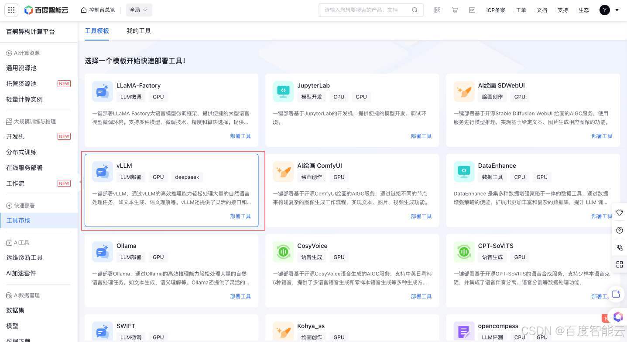Screen dimensions: 627x342
Task: Switch to the 工具模板 tab
Action: pos(97,31)
